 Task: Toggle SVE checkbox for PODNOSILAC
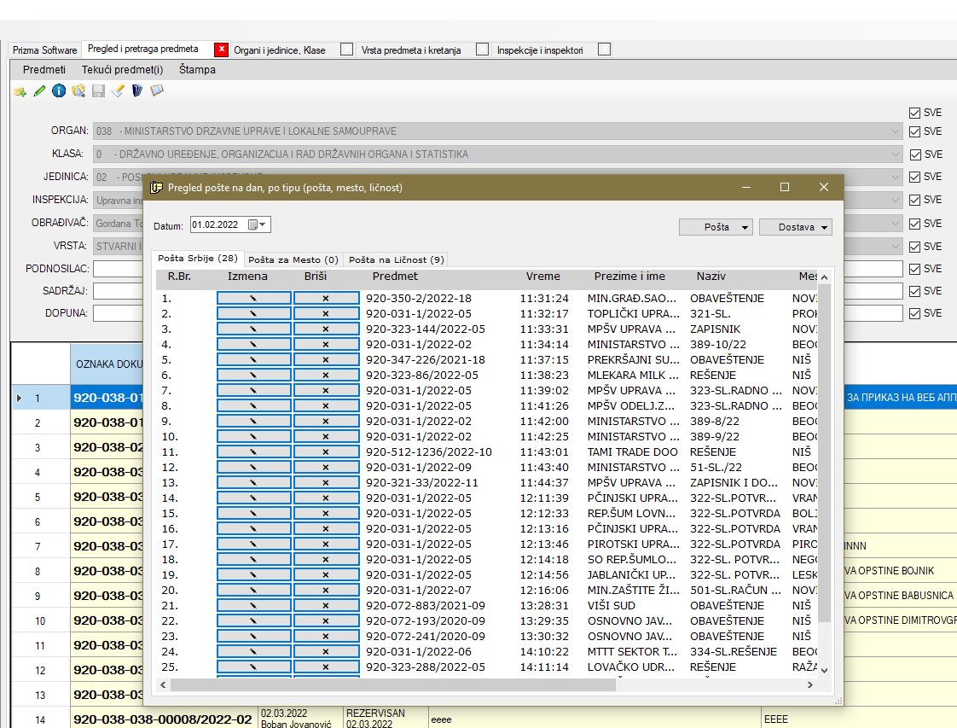click(x=914, y=270)
